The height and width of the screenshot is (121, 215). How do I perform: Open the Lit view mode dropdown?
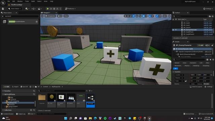click(x=60, y=16)
